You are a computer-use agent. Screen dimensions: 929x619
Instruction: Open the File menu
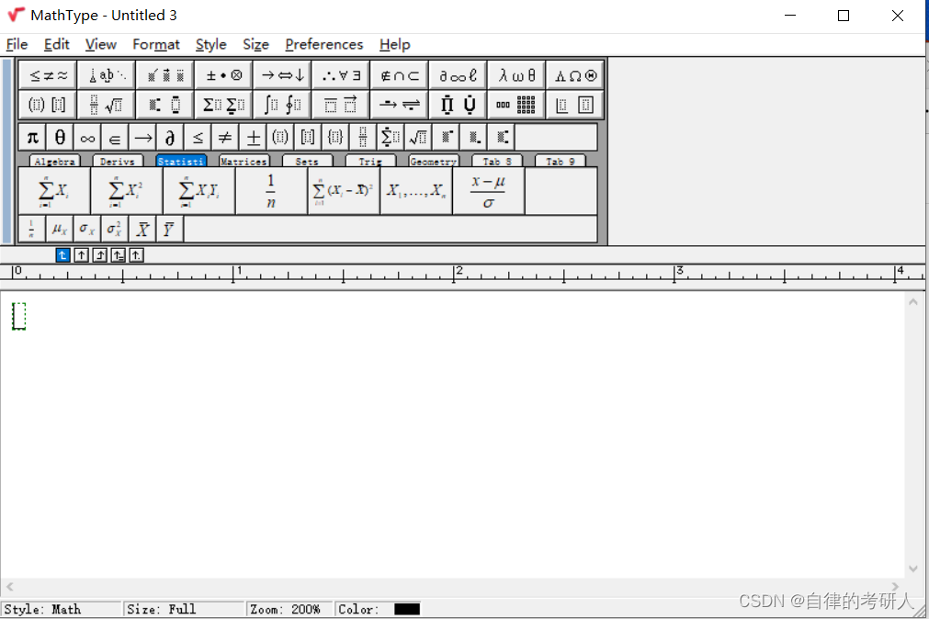17,44
